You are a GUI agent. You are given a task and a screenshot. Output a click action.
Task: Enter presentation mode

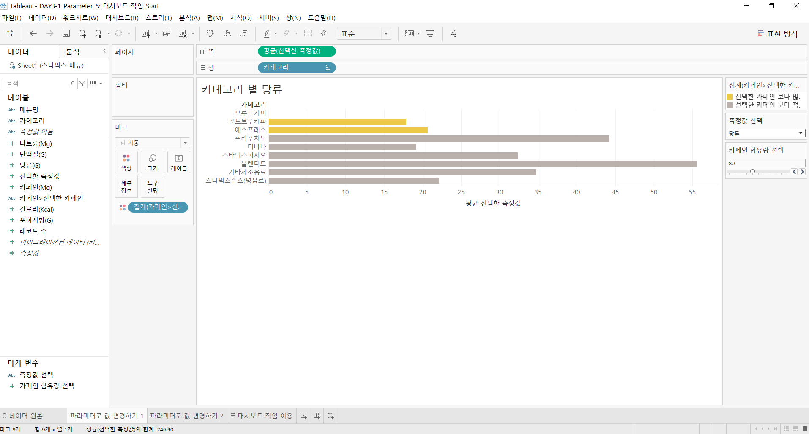pyautogui.click(x=430, y=33)
